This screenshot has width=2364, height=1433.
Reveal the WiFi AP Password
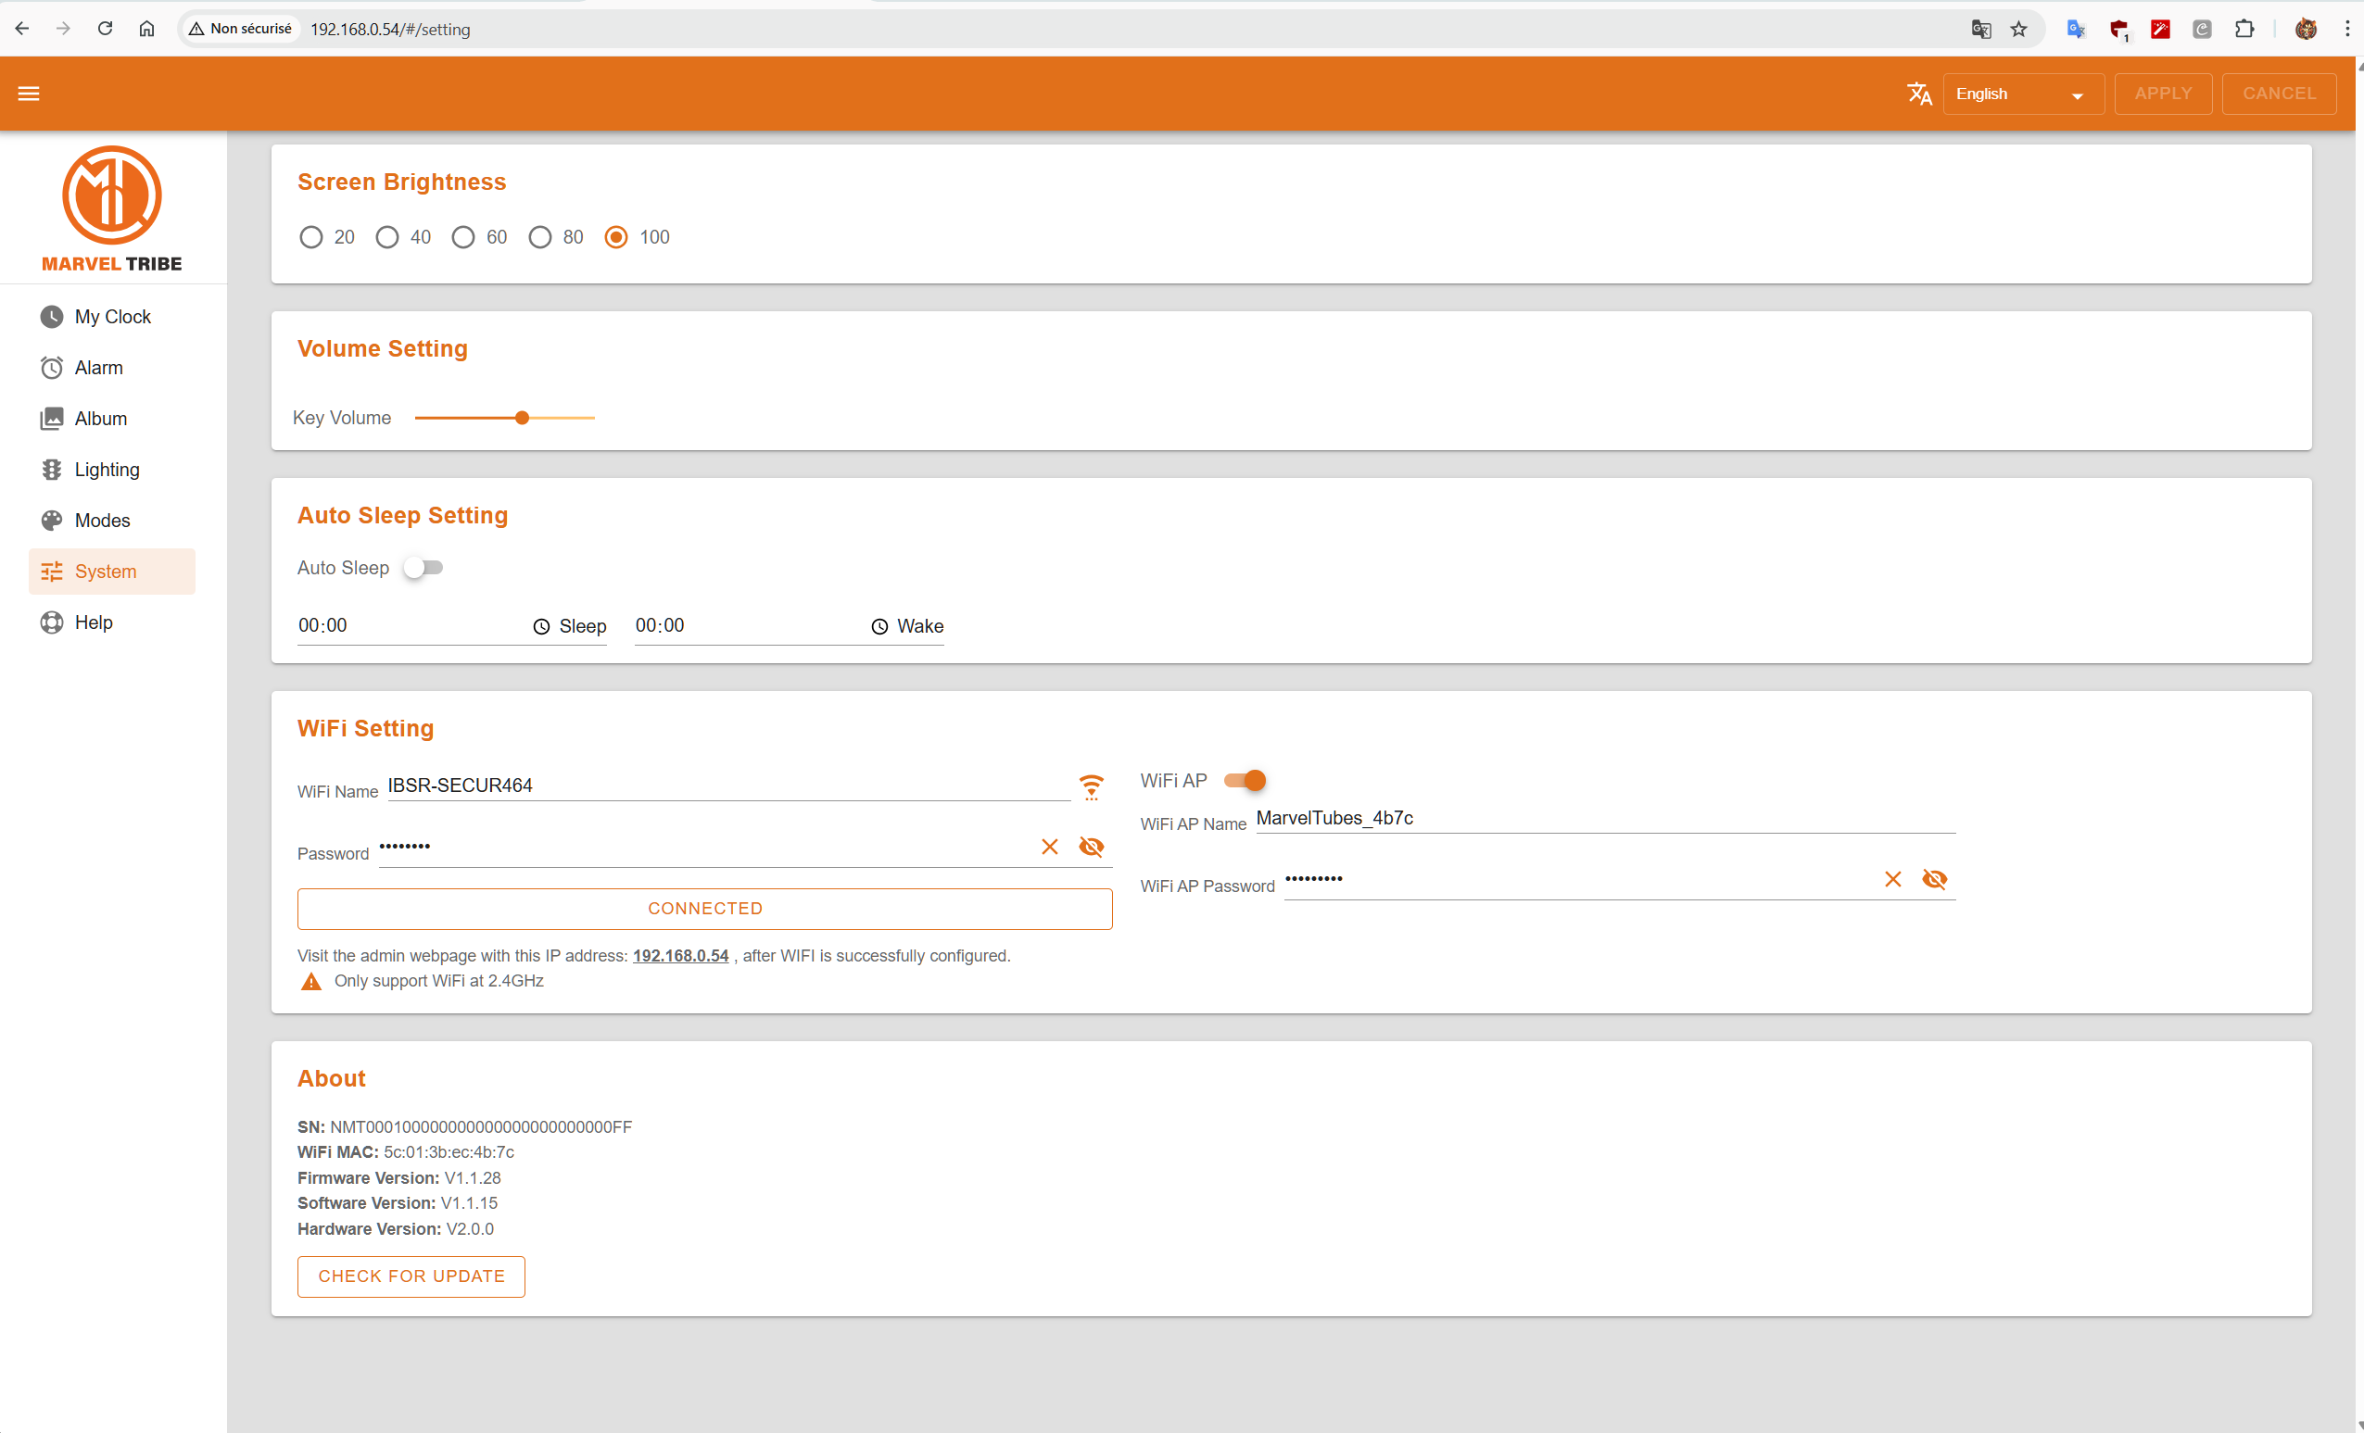(1934, 878)
